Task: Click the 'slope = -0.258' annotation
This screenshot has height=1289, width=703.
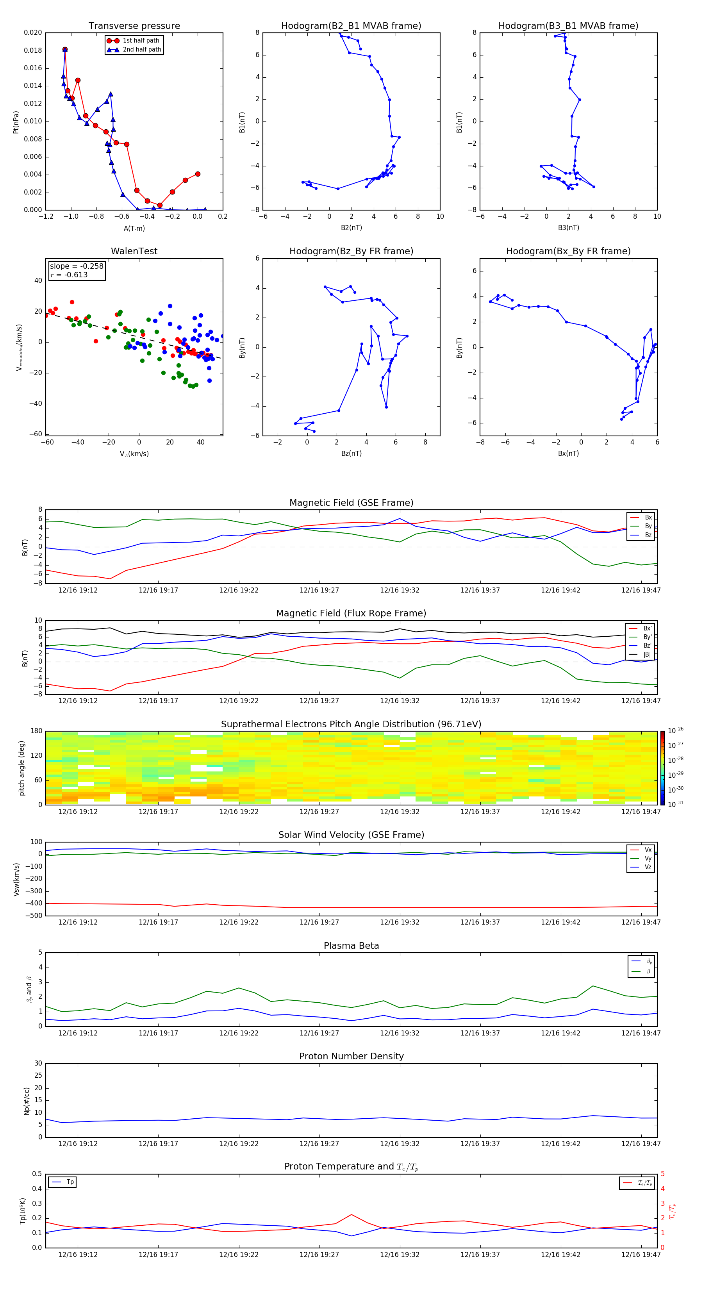Action: pyautogui.click(x=77, y=266)
